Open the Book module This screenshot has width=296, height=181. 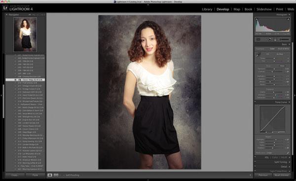[248, 9]
